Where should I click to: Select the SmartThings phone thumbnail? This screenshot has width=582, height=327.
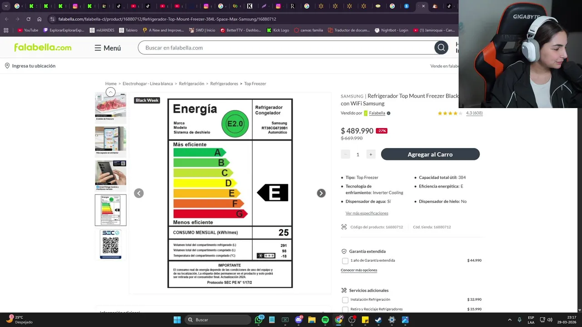(x=110, y=176)
